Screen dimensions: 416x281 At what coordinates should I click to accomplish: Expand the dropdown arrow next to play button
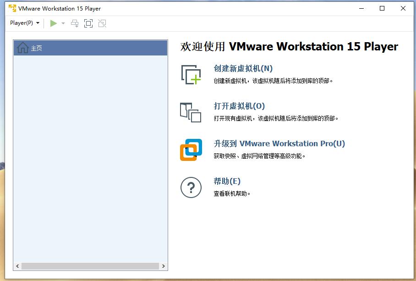(63, 23)
